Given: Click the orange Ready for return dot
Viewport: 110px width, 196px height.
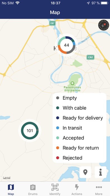Looking at the screenshot, I should (x=58, y=148).
